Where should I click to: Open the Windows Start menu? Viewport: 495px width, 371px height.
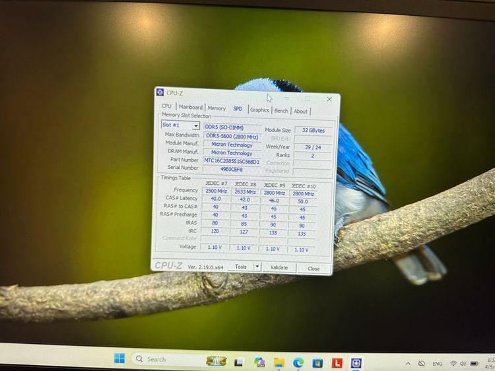tap(119, 358)
